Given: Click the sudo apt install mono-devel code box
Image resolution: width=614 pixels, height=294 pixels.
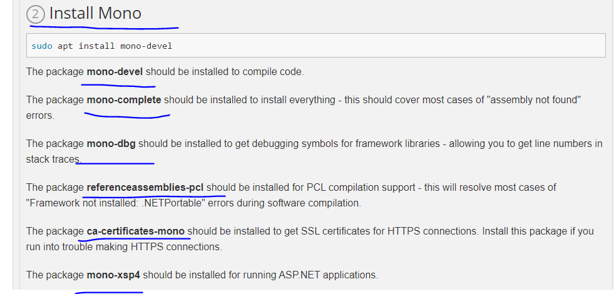Looking at the screenshot, I should (x=316, y=46).
